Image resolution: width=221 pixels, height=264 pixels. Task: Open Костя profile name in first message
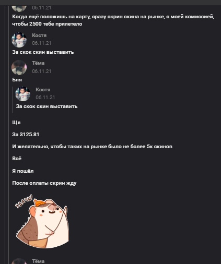pos(39,35)
